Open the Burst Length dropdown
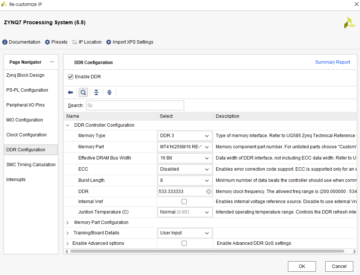The image size is (360, 275). pyautogui.click(x=185, y=180)
